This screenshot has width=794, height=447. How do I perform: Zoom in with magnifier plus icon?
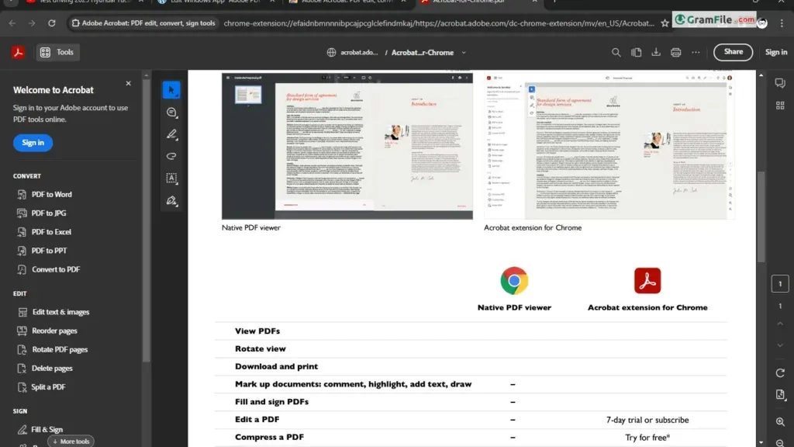coord(780,421)
